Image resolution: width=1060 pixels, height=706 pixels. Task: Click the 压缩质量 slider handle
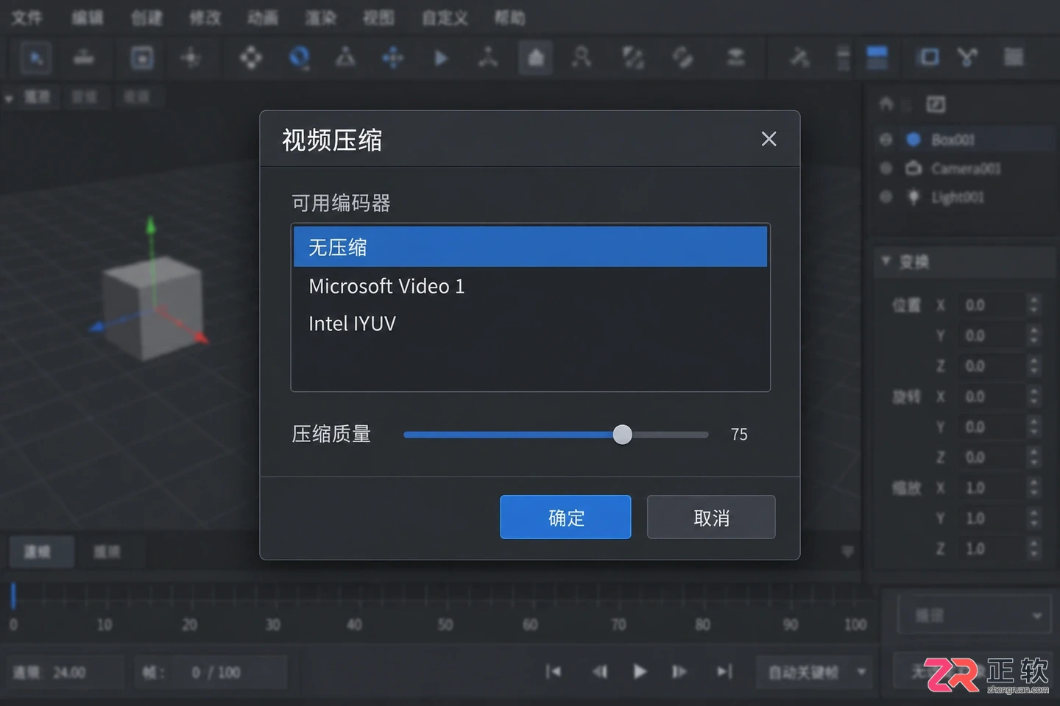[x=623, y=435]
